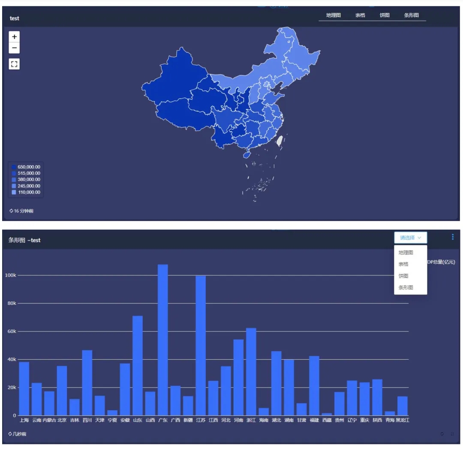Click the Taiwan region on the map
The width and height of the screenshot is (463, 450).
280,141
